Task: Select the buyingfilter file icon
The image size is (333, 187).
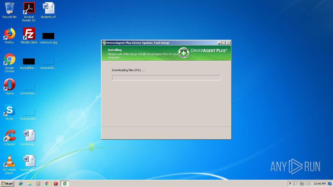Action: click(x=29, y=64)
